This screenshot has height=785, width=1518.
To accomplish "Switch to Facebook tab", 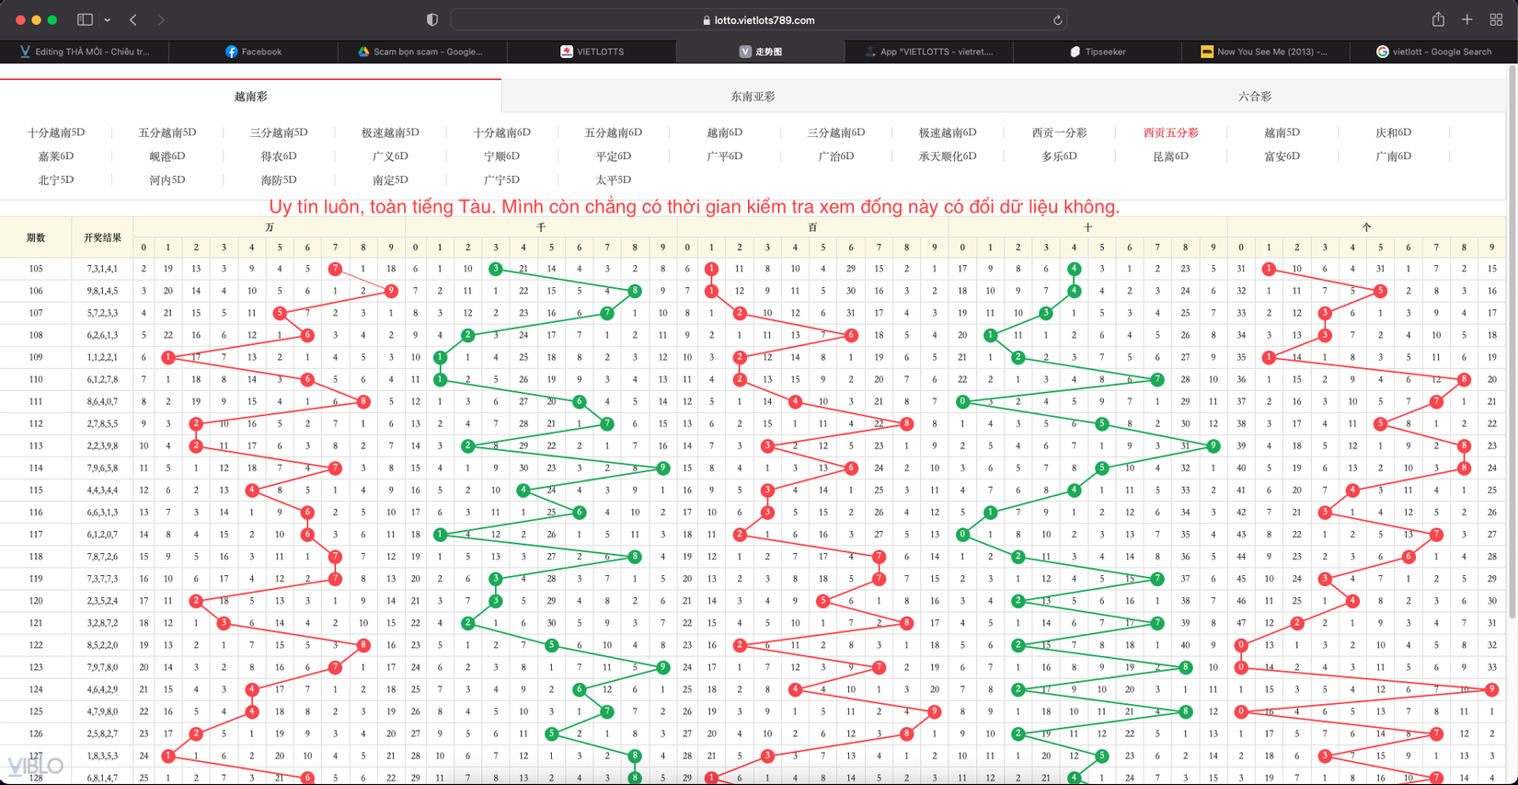I will pyautogui.click(x=253, y=52).
